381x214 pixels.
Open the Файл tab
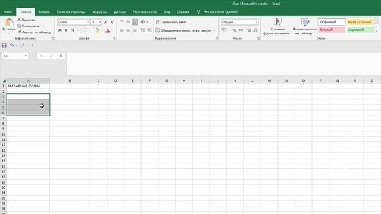coord(8,12)
